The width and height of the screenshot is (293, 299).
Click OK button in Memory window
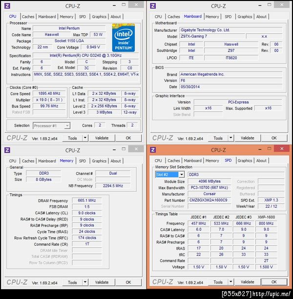point(128,282)
